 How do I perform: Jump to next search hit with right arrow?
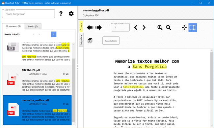[98, 27]
